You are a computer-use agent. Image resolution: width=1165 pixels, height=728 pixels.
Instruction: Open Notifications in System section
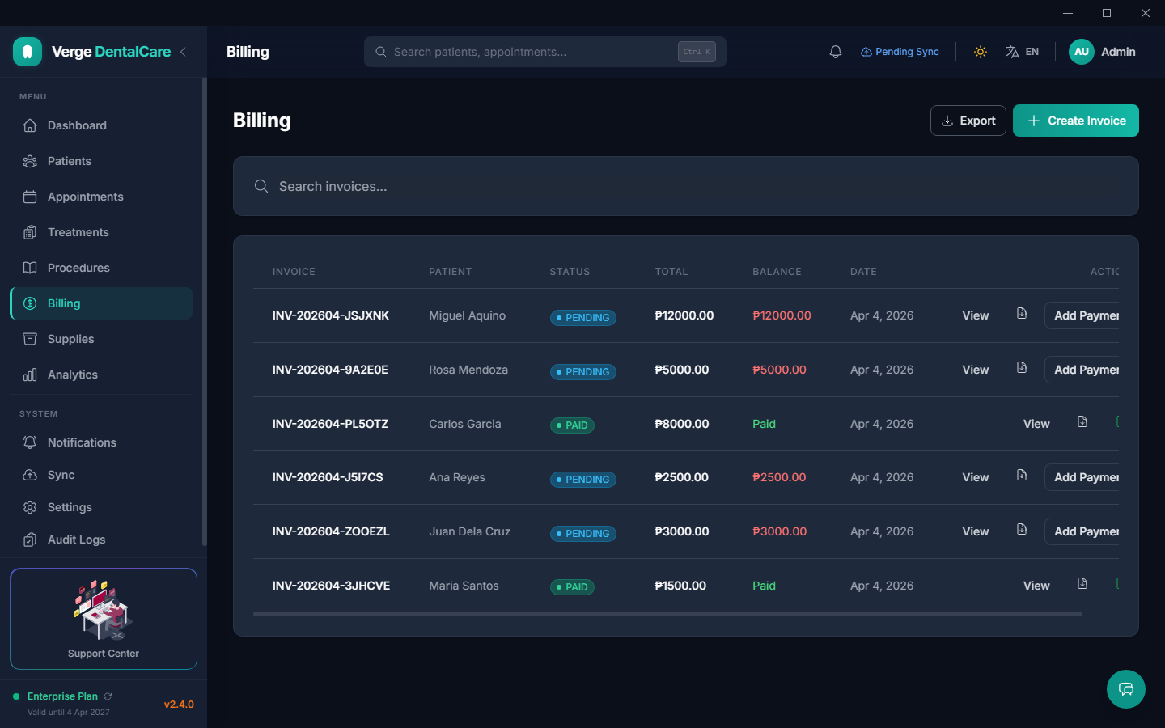[101, 442]
